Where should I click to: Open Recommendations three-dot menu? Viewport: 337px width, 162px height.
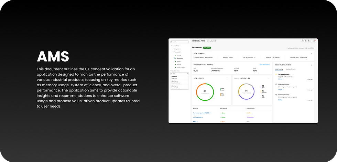(x=312, y=65)
